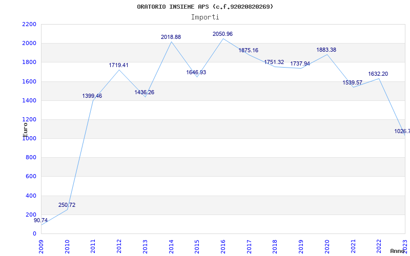Click the Importi subtitle
The image size is (410, 256).
[x=205, y=17]
